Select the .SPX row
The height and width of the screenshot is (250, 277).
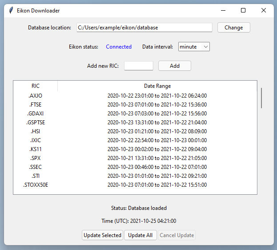pyautogui.click(x=135, y=158)
